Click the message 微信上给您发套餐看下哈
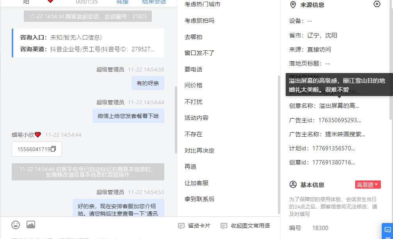The image size is (393, 239). pos(128,116)
